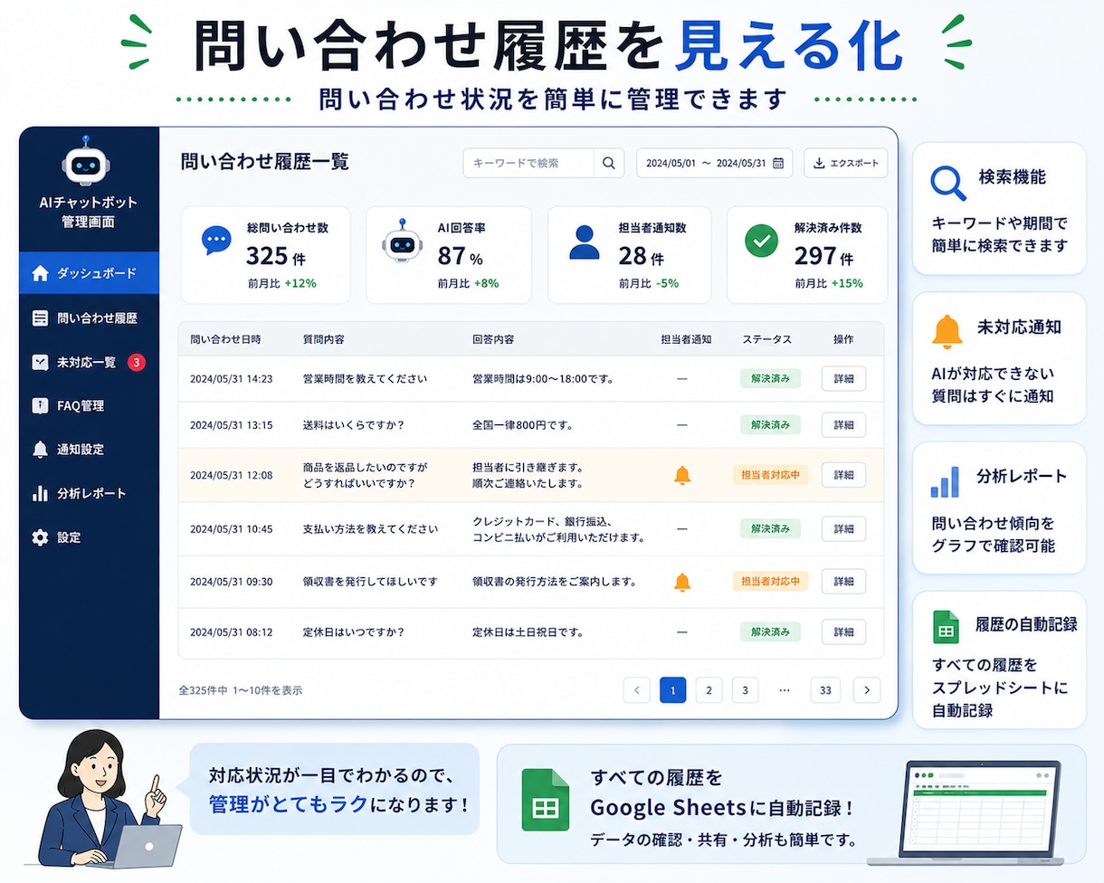Viewport: 1104px width, 883px height.
Task: Click the list icon beside 問い合わせ履歴
Action: 39,318
